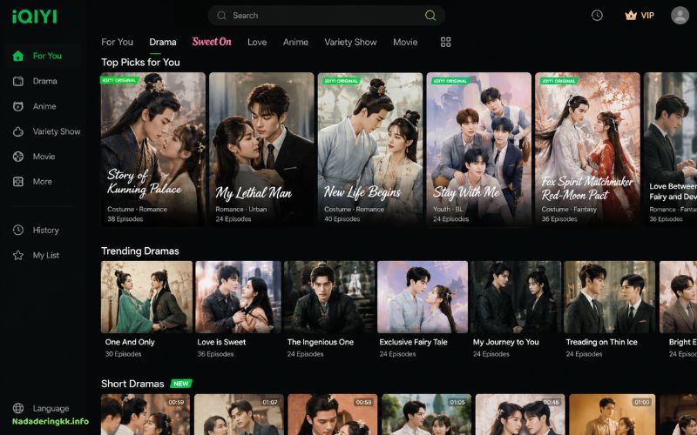The width and height of the screenshot is (697, 435).
Task: Open the Sweet On tab
Action: [212, 42]
